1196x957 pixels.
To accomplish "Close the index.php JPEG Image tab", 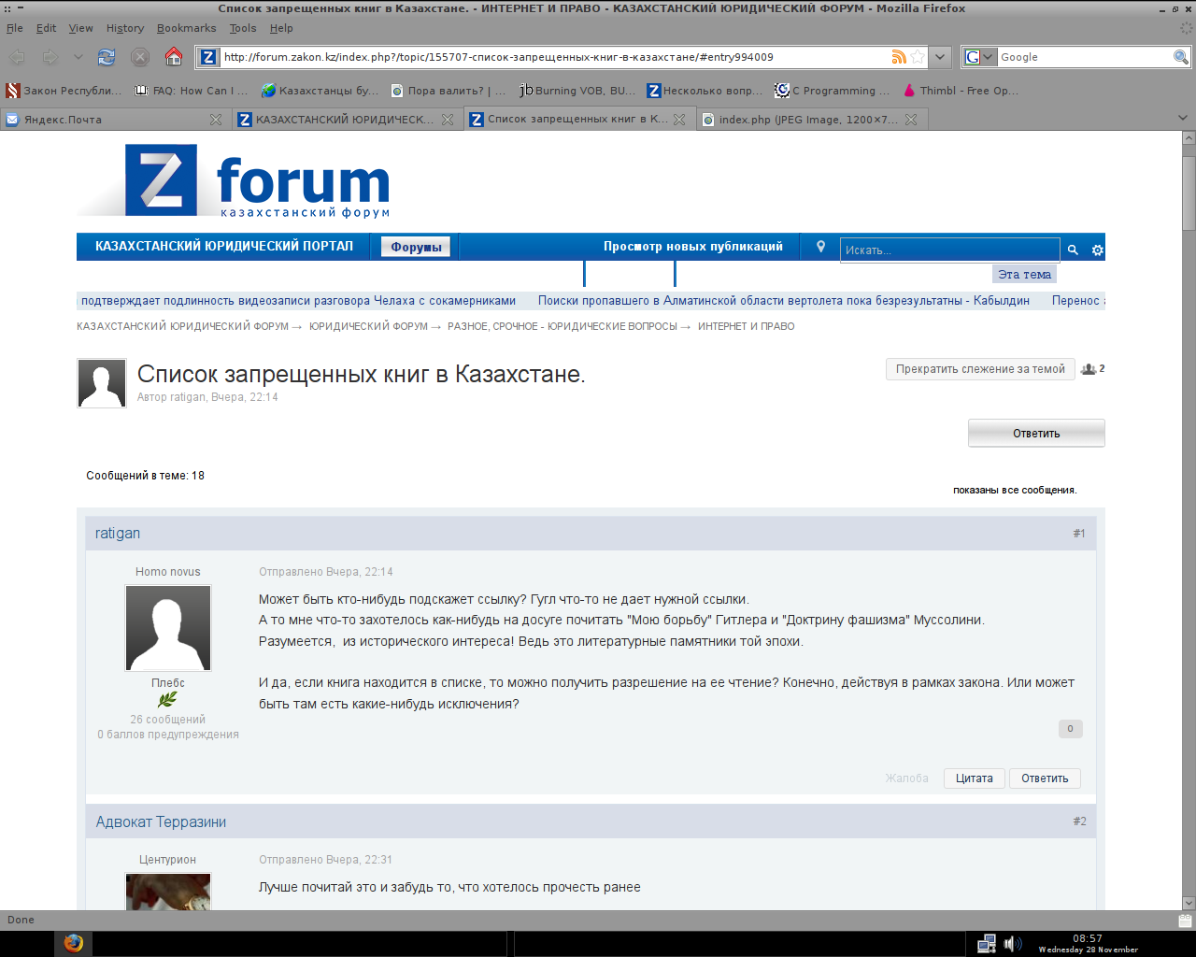I will 911,120.
